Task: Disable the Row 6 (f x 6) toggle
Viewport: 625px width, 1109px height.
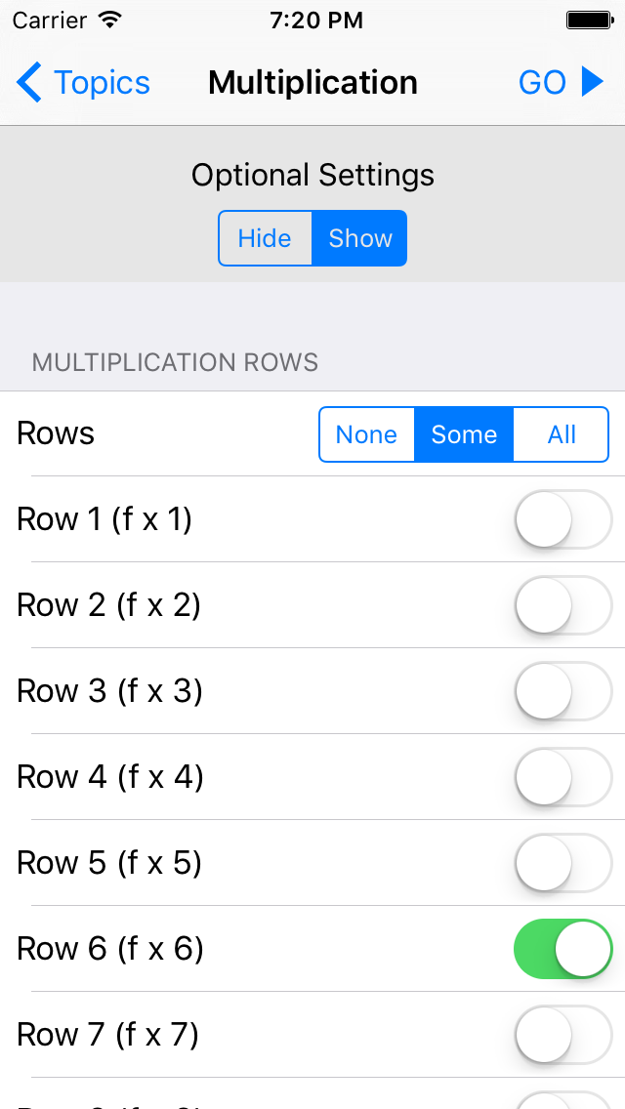Action: 563,948
